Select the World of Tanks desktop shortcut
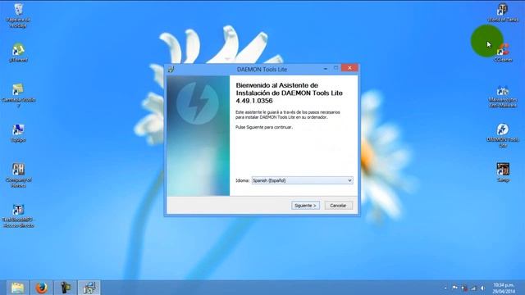The width and height of the screenshot is (525, 295). (x=503, y=13)
